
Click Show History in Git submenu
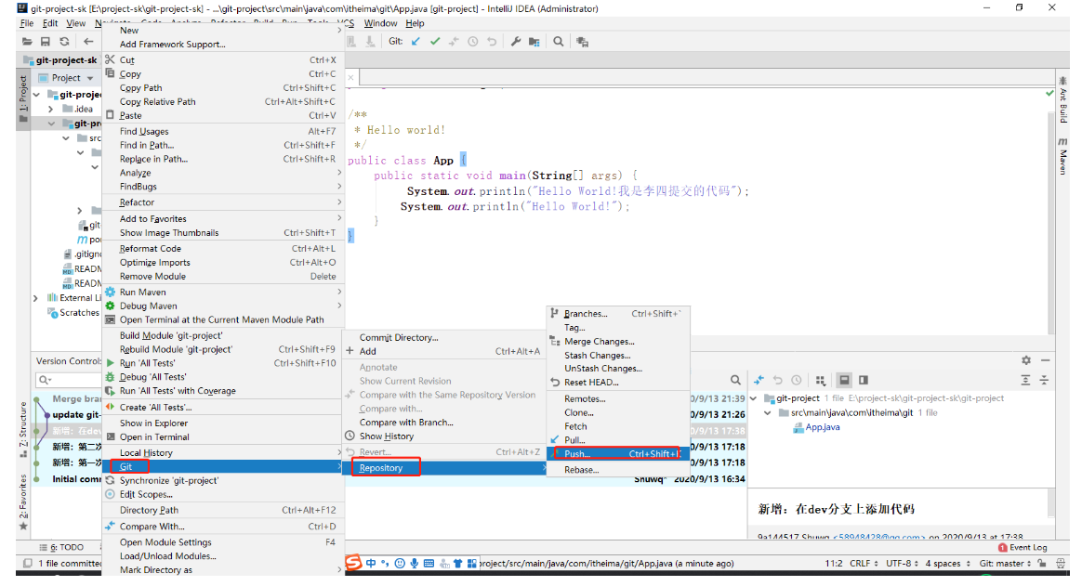445,436
